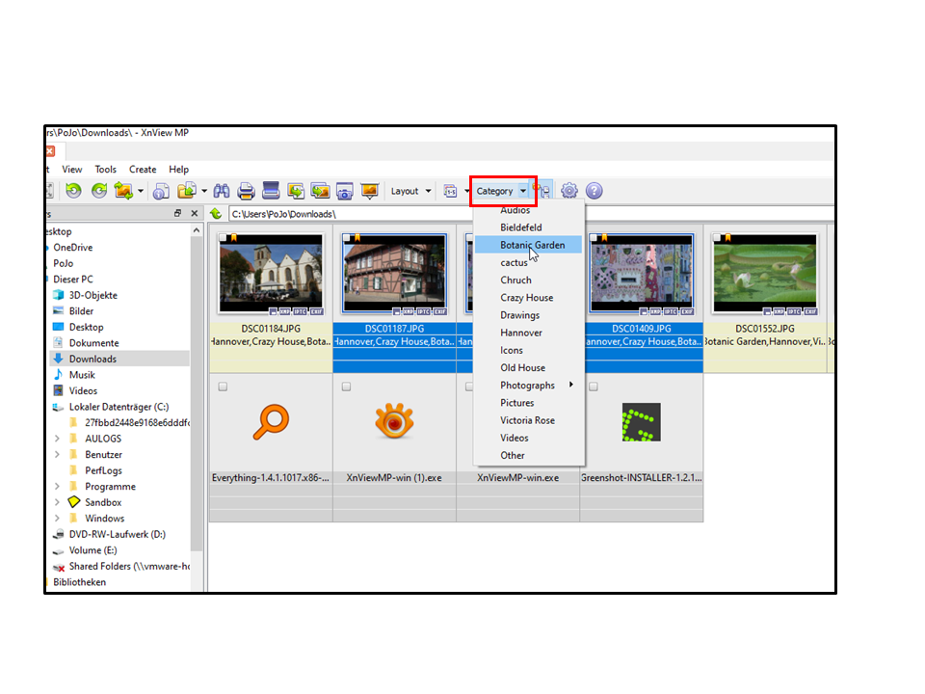Tick the checkbox on DSC01552.JPG thumbnail
The height and width of the screenshot is (694, 925).
[x=717, y=238]
